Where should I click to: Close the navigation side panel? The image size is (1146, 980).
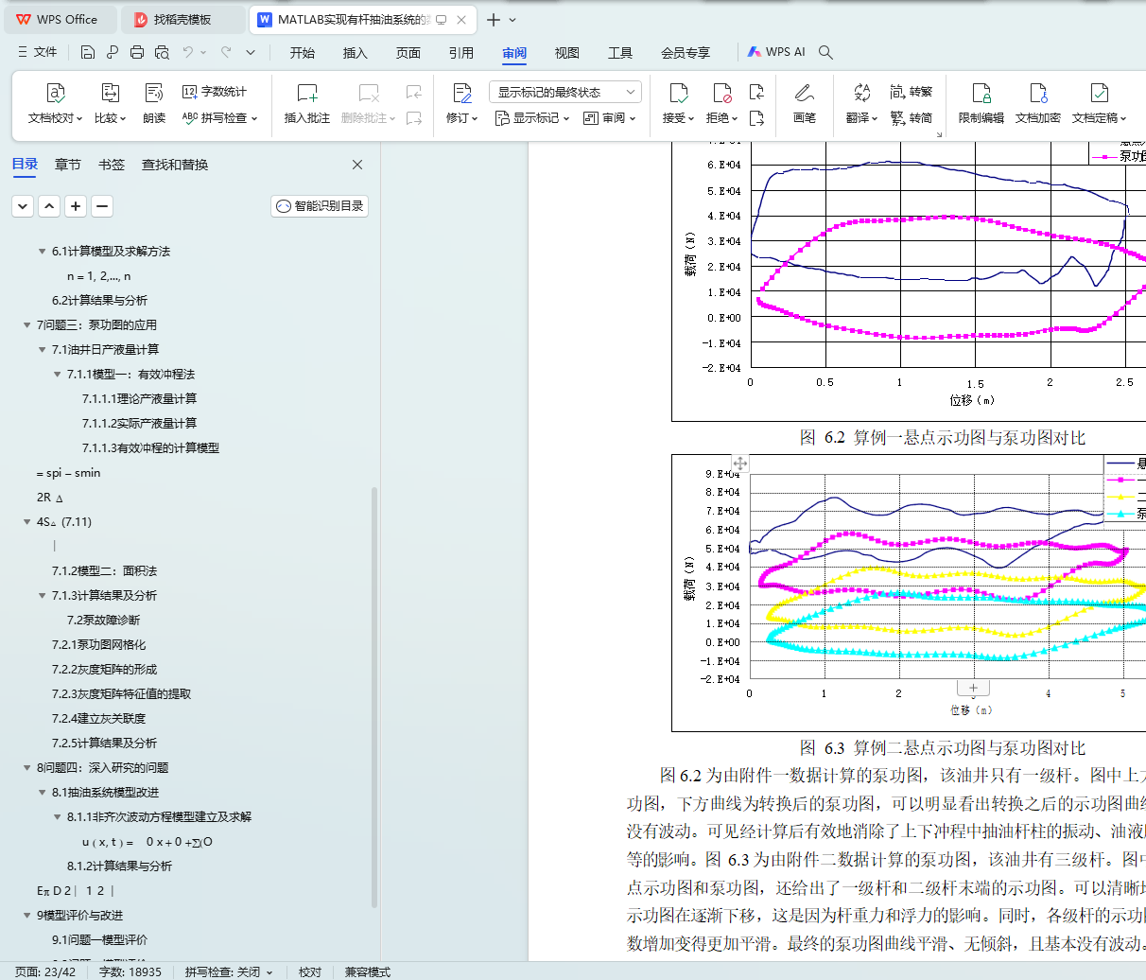[357, 165]
